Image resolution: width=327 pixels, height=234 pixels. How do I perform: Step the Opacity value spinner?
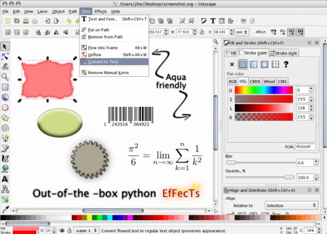coord(316,177)
